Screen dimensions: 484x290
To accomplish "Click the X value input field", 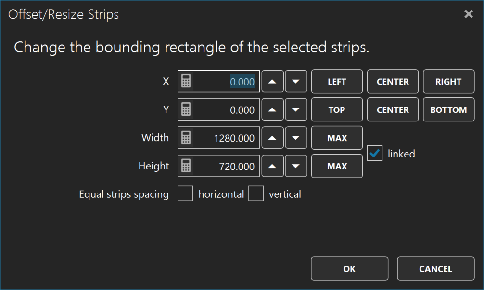I will click(218, 81).
